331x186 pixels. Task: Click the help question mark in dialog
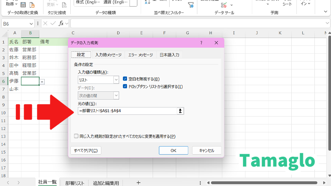201,43
